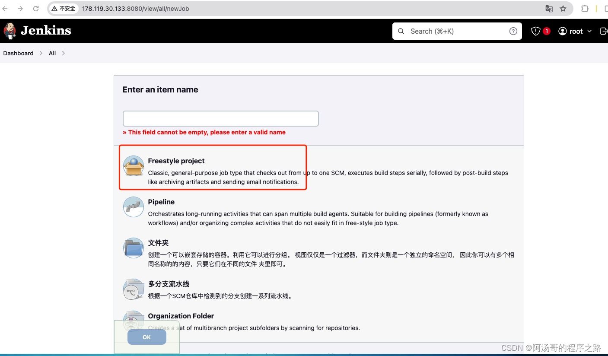Screen dimensions: 608x356
Task: Click the Pipeline description about long-running activities
Action: [318, 219]
